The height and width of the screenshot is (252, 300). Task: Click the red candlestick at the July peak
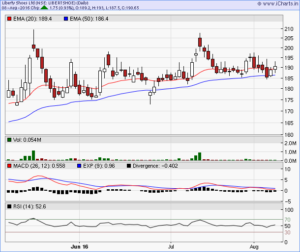pos(200,42)
